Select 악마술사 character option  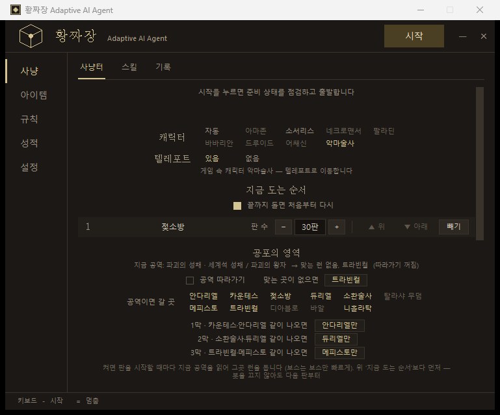point(340,144)
